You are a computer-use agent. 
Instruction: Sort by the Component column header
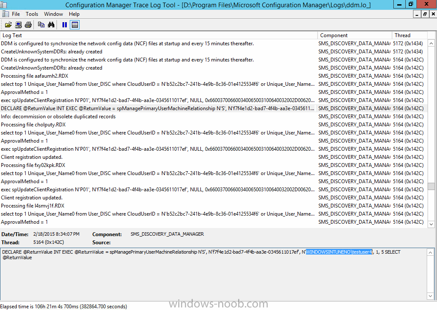click(x=355, y=35)
